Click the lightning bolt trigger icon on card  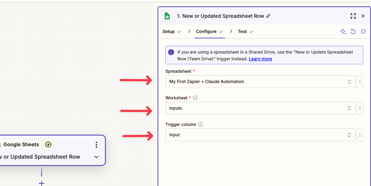pos(48,144)
